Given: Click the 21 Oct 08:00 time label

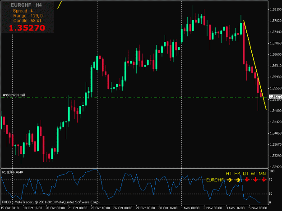Looking at the screenshot, I should tap(78, 208).
